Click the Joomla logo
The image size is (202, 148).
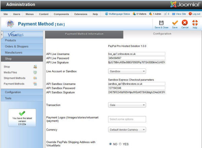[185, 5]
